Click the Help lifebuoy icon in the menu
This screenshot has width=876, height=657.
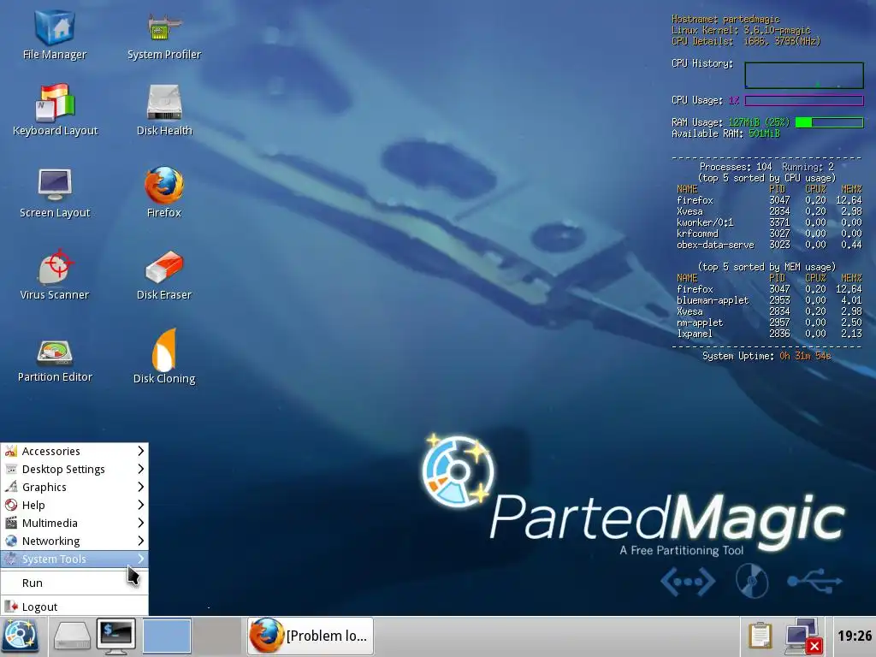coord(10,505)
